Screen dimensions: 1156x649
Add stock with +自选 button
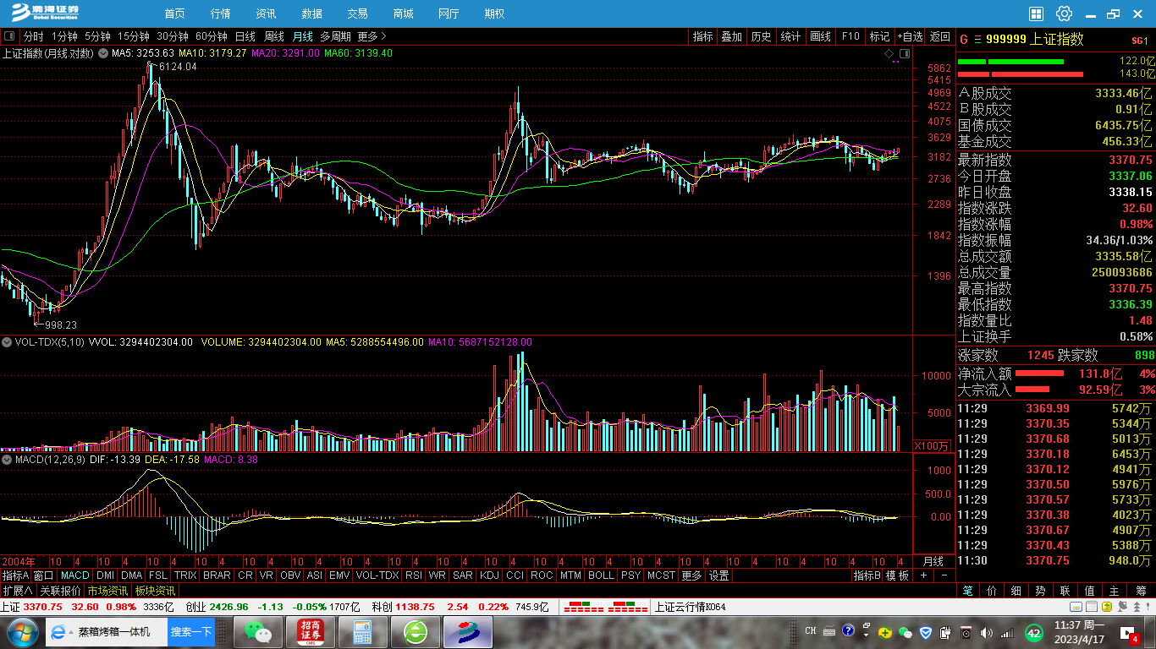click(911, 36)
